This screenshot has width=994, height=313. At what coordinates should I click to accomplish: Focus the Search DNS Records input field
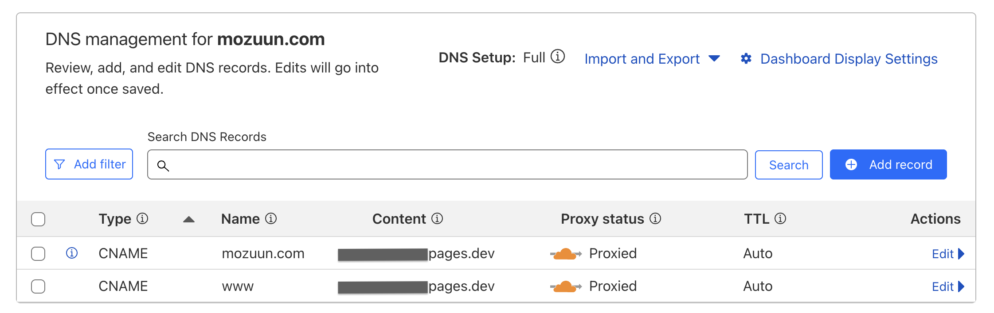[x=447, y=164]
